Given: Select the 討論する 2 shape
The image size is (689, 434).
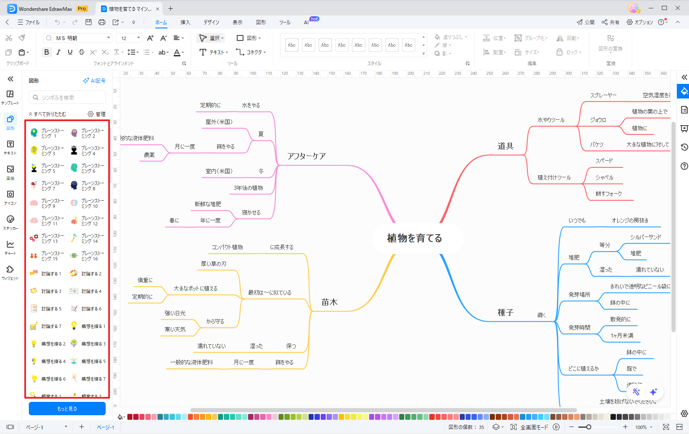Looking at the screenshot, I should 86,274.
